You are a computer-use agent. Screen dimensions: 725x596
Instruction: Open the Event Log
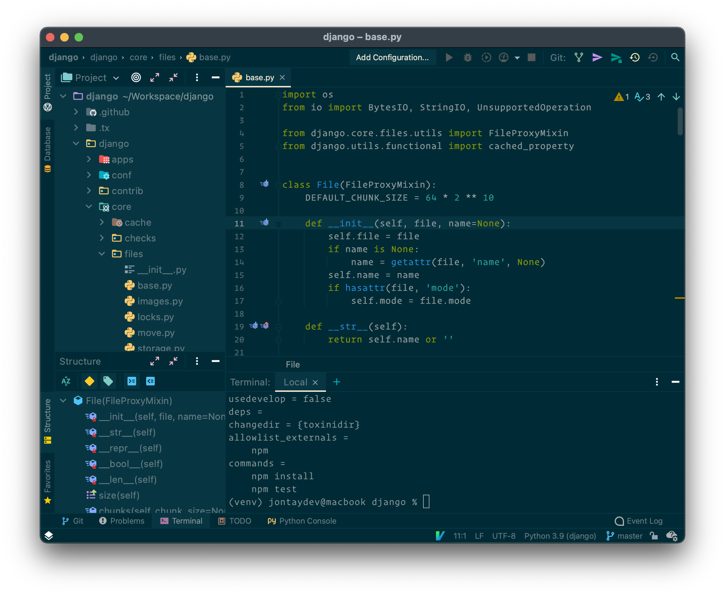coord(639,521)
